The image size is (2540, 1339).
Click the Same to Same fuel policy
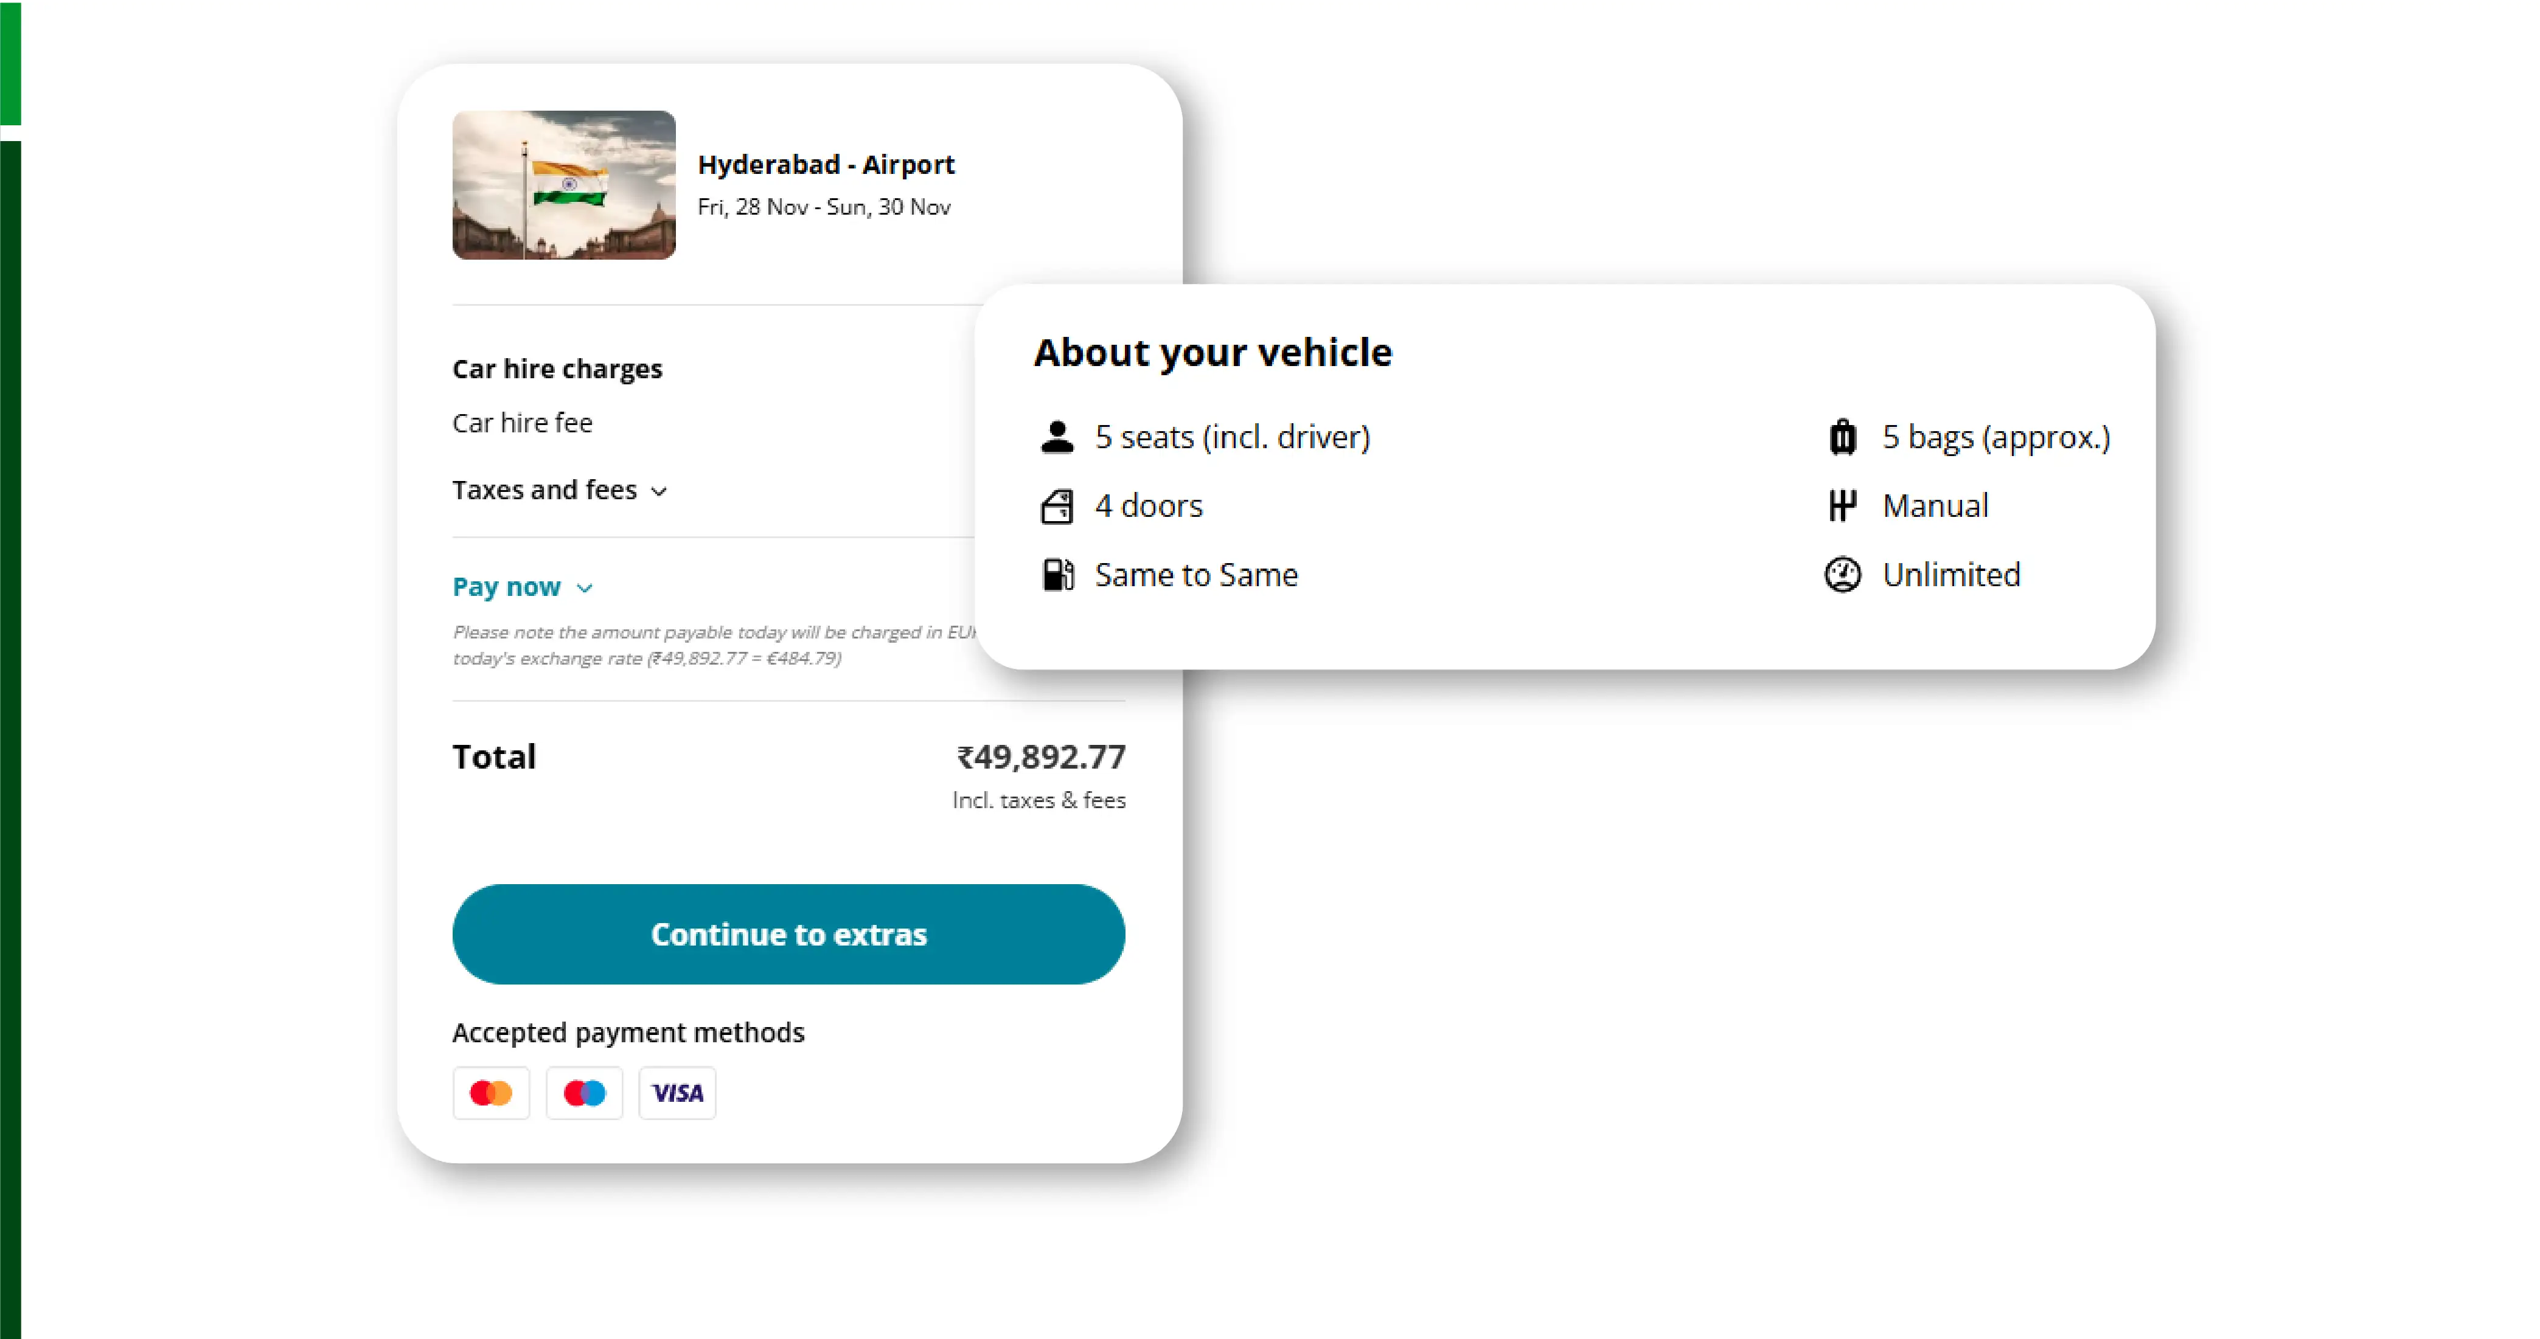pyautogui.click(x=1195, y=575)
